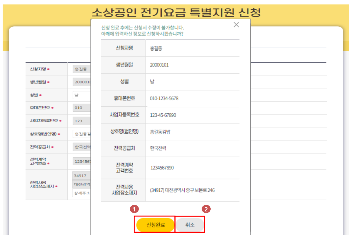Click the 전력공급처 label in the dialog table
This screenshot has height=235, width=349.
point(124,148)
